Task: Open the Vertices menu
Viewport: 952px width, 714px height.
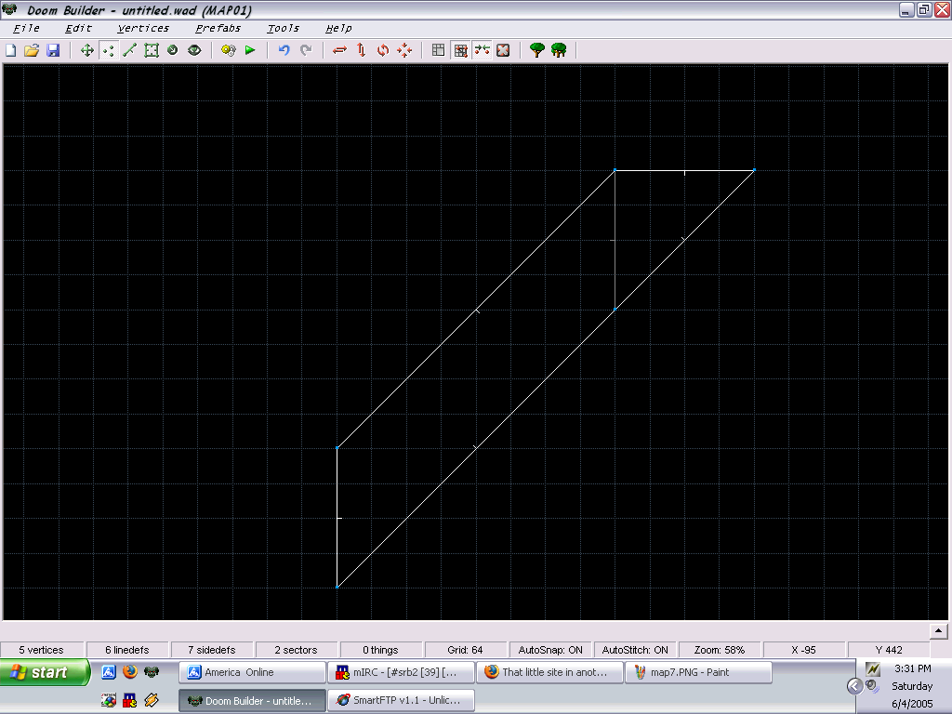Action: (143, 29)
